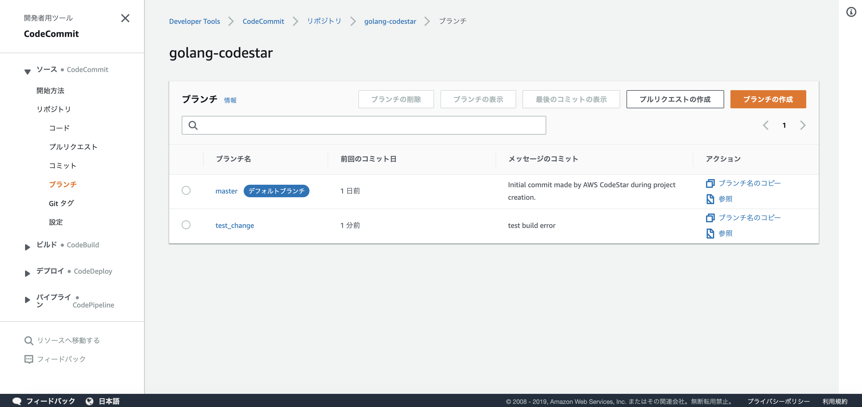862x407 pixels.
Task: Open the info panel icon at top right
Action: click(851, 13)
